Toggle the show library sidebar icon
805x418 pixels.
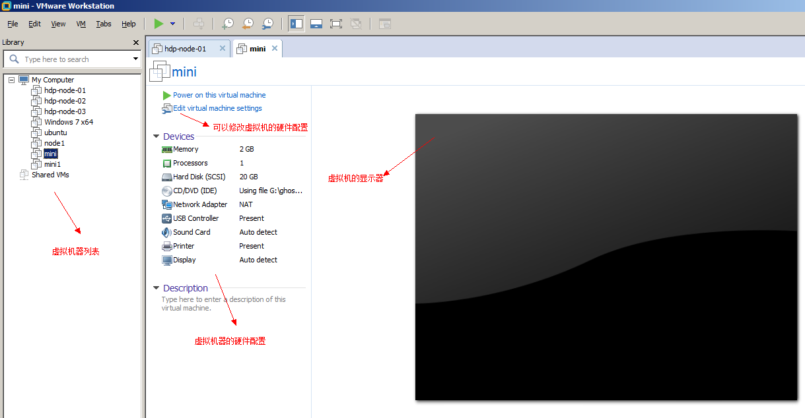pyautogui.click(x=297, y=24)
